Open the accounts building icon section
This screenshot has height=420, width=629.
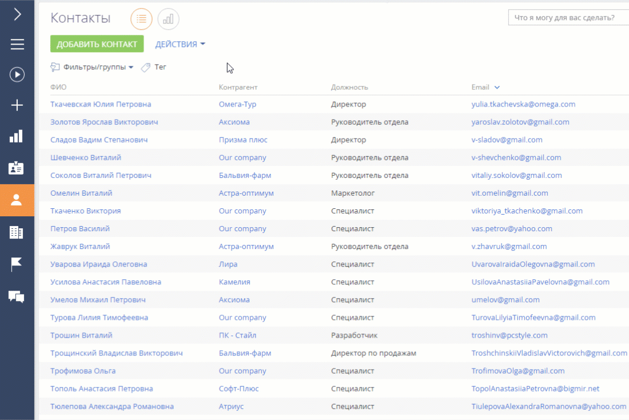click(17, 232)
